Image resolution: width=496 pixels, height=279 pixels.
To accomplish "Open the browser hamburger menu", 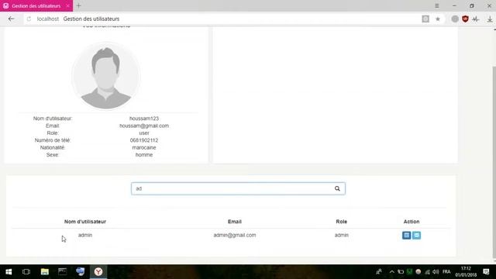I will (437, 5).
